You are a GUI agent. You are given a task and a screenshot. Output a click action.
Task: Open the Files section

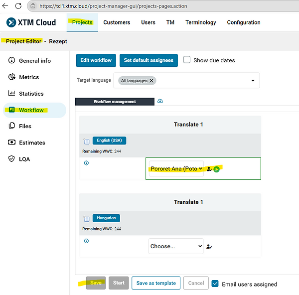tap(25, 126)
